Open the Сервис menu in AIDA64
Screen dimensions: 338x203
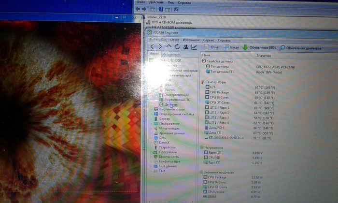pyautogui.click(x=209, y=40)
